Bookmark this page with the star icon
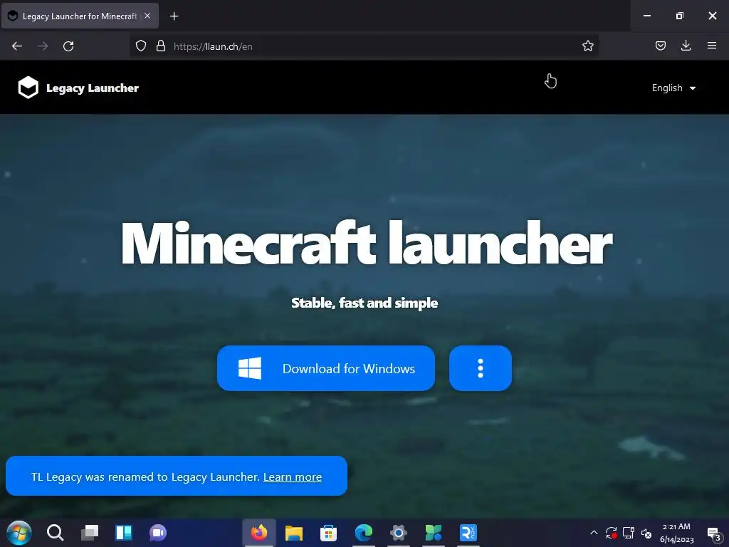The height and width of the screenshot is (547, 729). click(x=587, y=46)
